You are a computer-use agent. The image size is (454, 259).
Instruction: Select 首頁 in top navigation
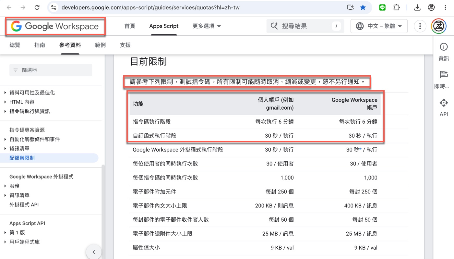[130, 26]
